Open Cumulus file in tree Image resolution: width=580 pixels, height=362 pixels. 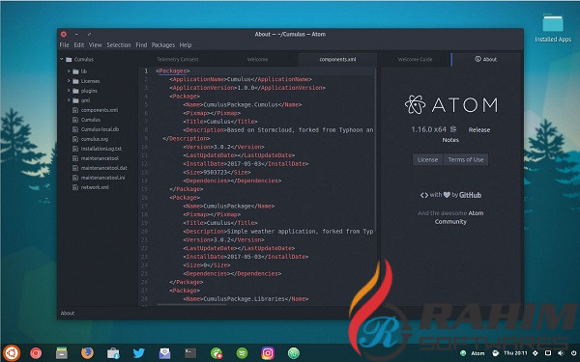click(x=91, y=120)
